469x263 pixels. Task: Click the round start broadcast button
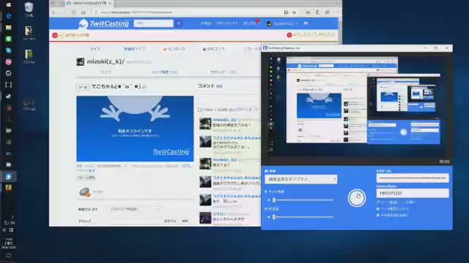357,198
